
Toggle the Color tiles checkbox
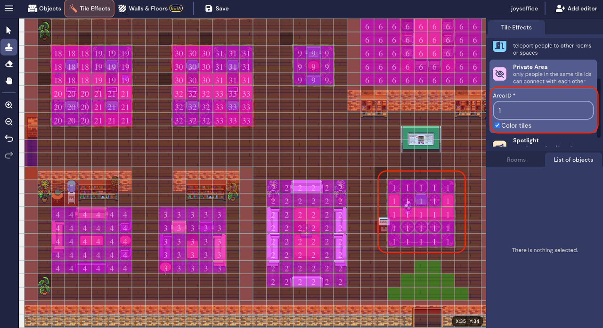[497, 125]
